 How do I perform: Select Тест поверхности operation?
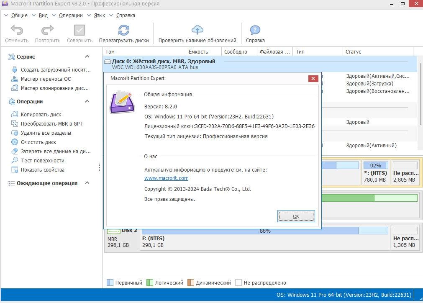[x=43, y=161]
